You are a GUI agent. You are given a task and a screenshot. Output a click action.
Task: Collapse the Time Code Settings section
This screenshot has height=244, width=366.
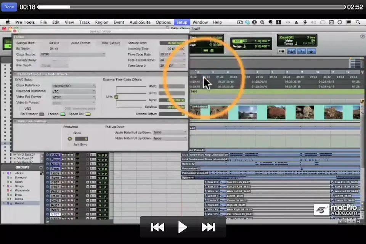pos(15,121)
